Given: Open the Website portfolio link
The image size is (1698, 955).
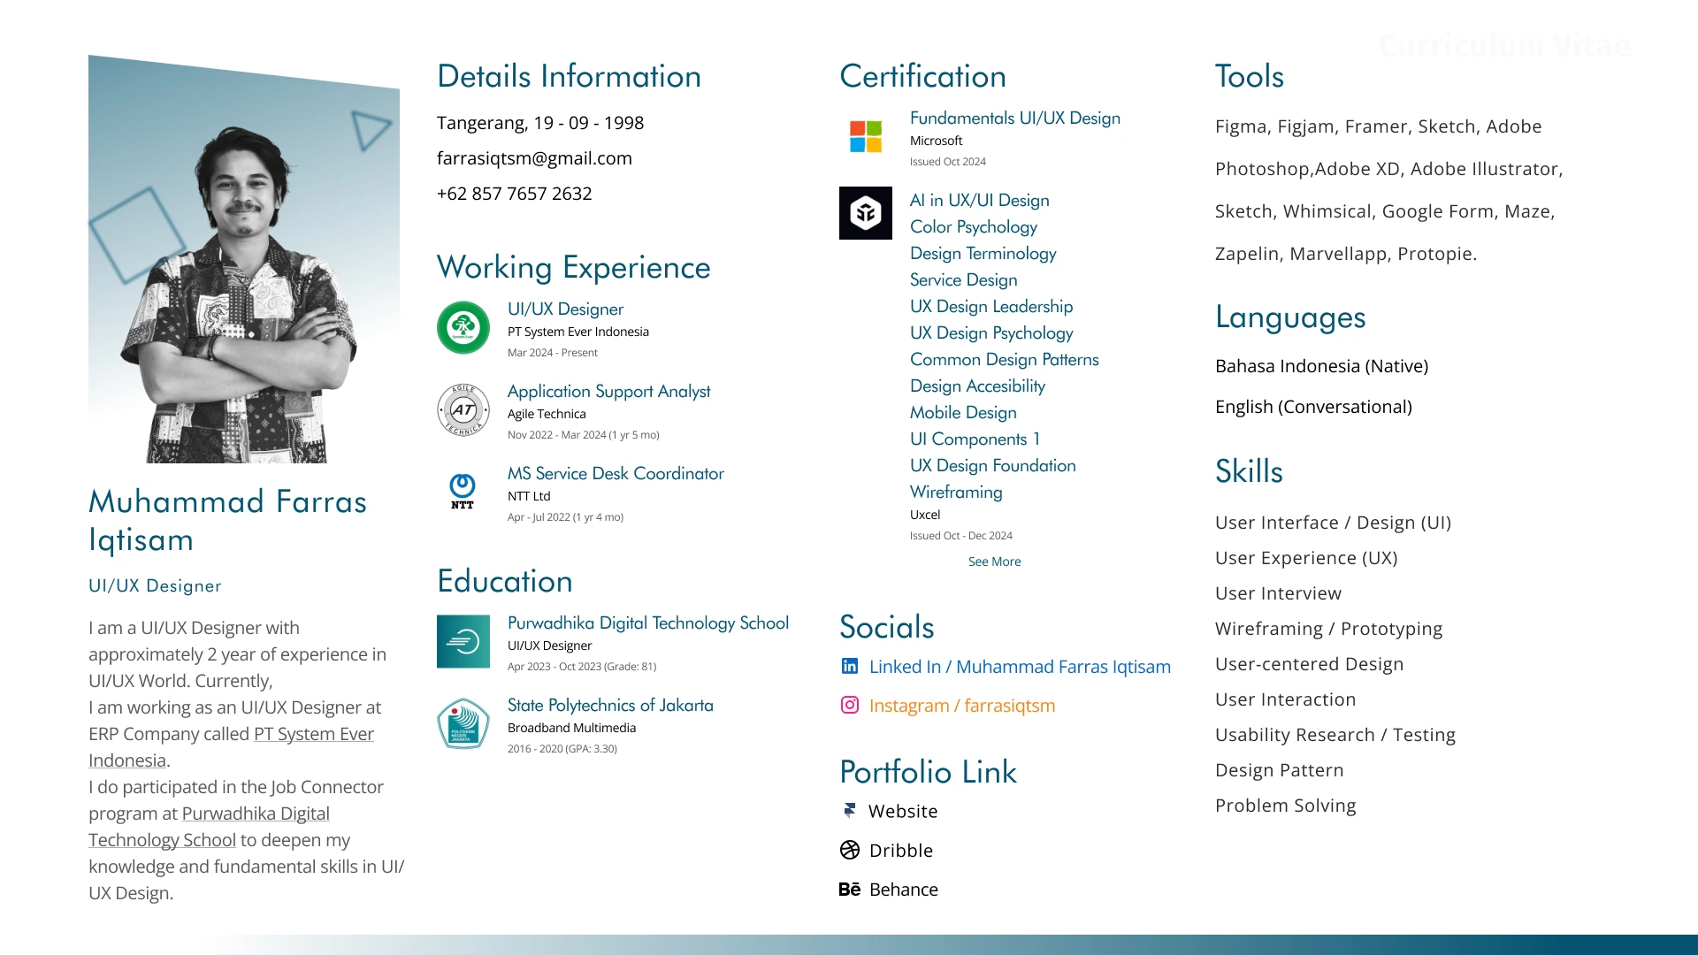Looking at the screenshot, I should click(x=902, y=811).
